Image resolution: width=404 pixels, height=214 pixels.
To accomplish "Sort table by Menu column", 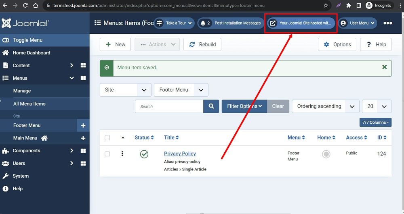I will pyautogui.click(x=296, y=138).
